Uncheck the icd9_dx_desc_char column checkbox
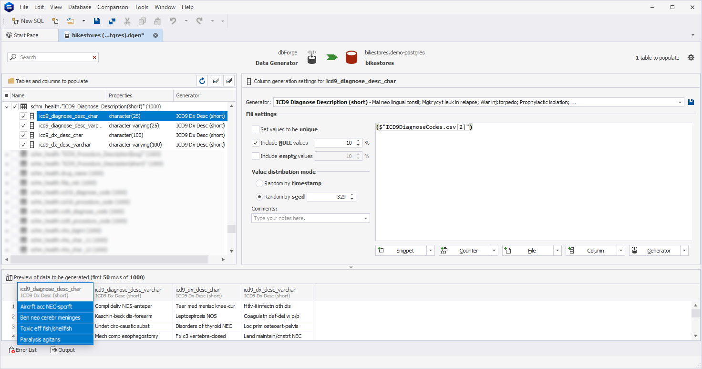702x369 pixels. pos(23,135)
